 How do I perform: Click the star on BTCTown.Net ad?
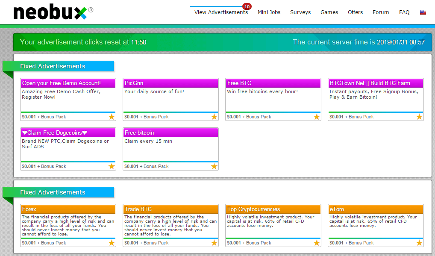pos(419,117)
